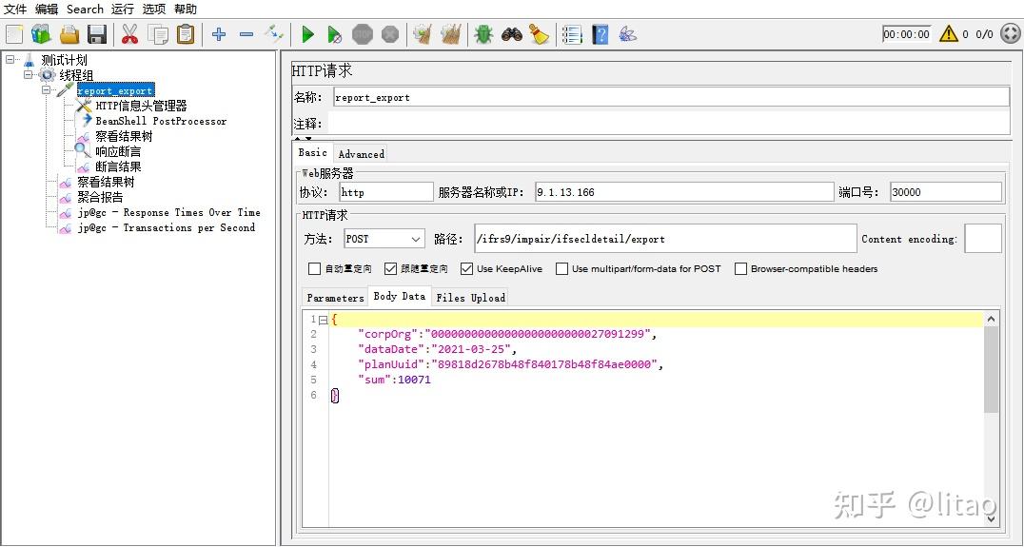The image size is (1024, 547).
Task: Open the Templates icon in toolbar
Action: (41, 34)
